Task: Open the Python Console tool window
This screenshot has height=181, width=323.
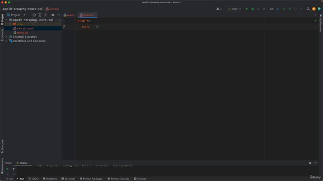Action: [118, 179]
